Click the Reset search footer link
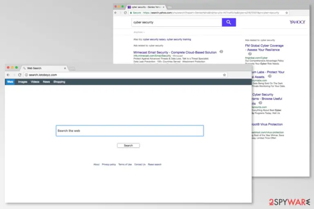 click(155, 165)
